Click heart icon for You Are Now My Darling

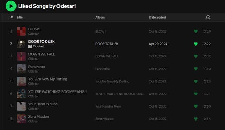click(x=196, y=81)
